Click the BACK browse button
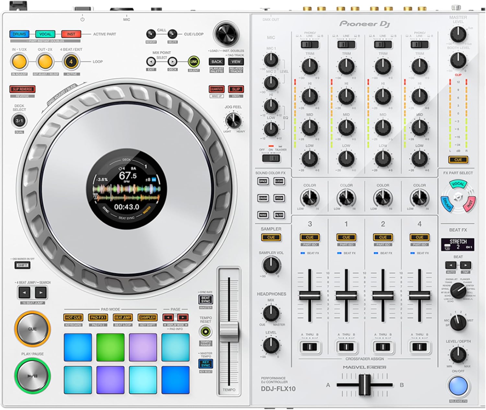Viewport: 486px width, 410px height. pyautogui.click(x=216, y=62)
